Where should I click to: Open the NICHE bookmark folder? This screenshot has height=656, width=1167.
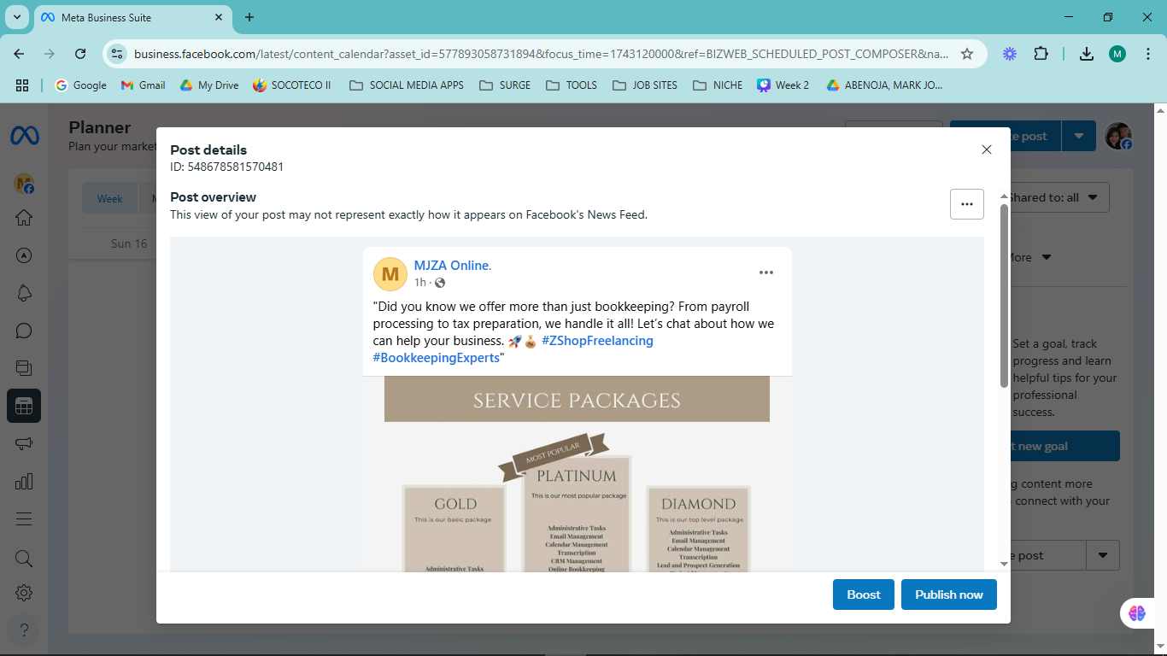[x=718, y=85]
